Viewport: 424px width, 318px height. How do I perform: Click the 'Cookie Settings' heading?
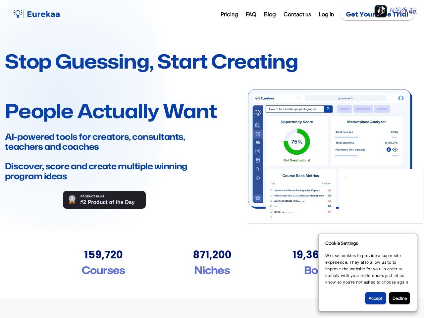[342, 243]
